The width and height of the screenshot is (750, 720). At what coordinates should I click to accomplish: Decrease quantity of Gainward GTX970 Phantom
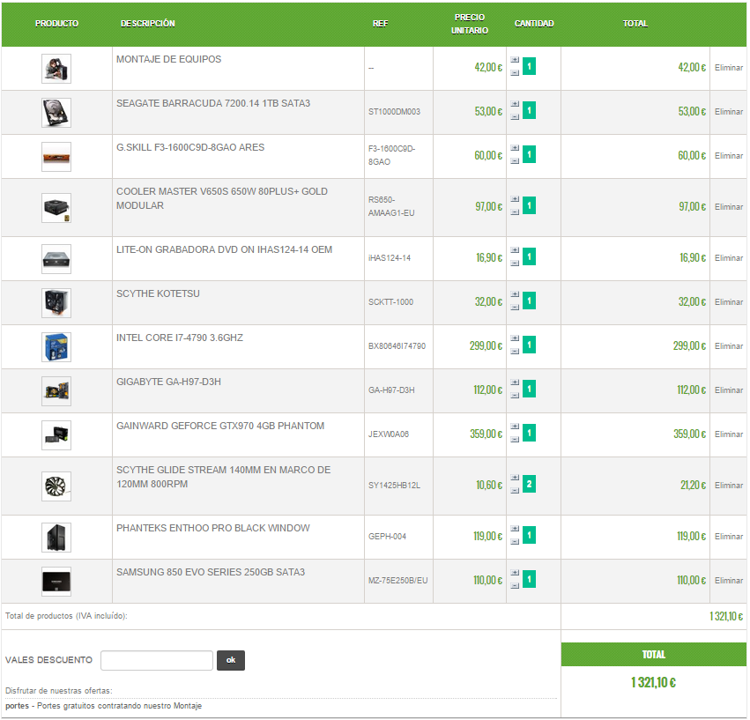[515, 439]
